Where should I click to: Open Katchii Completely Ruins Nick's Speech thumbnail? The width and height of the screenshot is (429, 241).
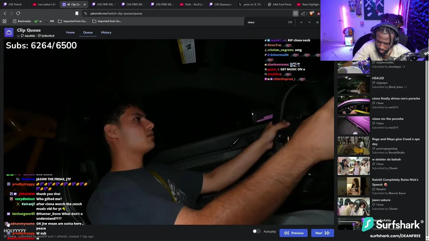pyautogui.click(x=354, y=186)
